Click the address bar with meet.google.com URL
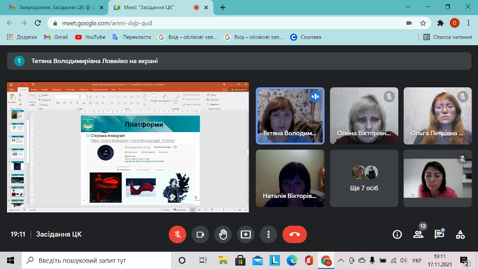Image resolution: width=478 pixels, height=269 pixels. pos(239,23)
